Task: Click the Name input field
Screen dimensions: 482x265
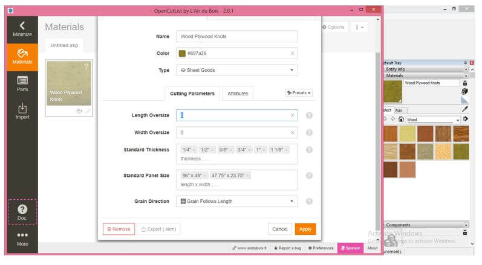Action: 236,36
